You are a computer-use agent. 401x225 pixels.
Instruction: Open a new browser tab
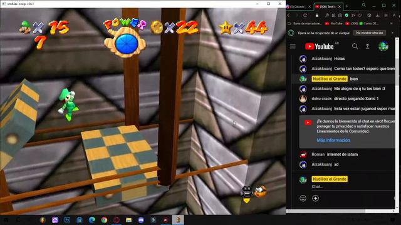pyautogui.click(x=347, y=6)
